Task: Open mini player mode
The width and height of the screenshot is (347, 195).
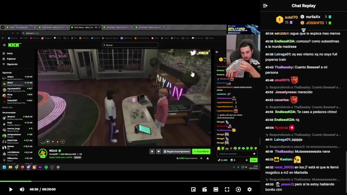Action: [193, 189]
